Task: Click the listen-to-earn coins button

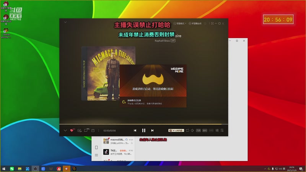Action: click(195, 23)
